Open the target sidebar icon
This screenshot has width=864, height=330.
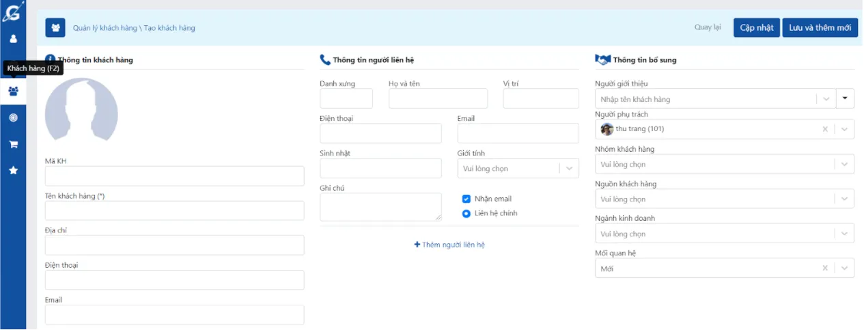[x=13, y=118]
